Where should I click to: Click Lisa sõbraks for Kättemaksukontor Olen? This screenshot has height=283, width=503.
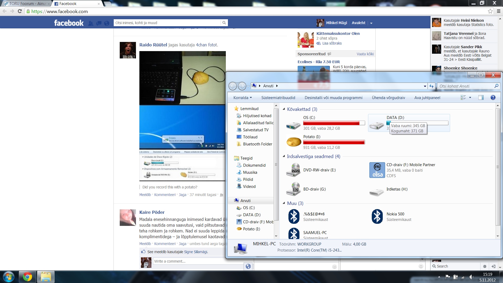tap(332, 43)
